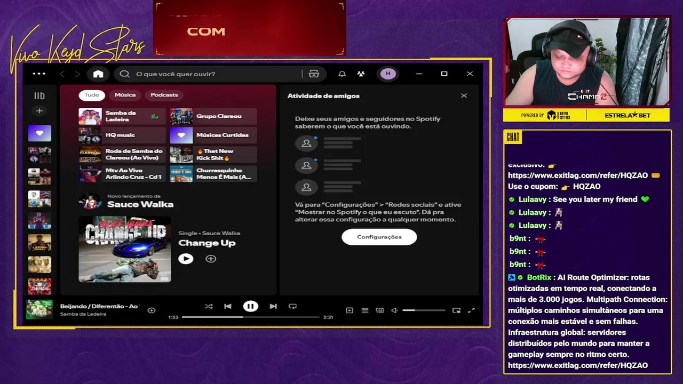Open the Spotify Home button
The width and height of the screenshot is (683, 384).
(x=98, y=74)
